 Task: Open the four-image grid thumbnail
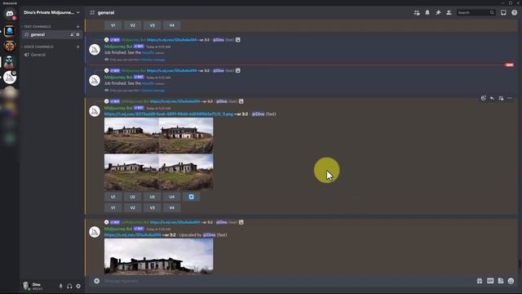(159, 154)
